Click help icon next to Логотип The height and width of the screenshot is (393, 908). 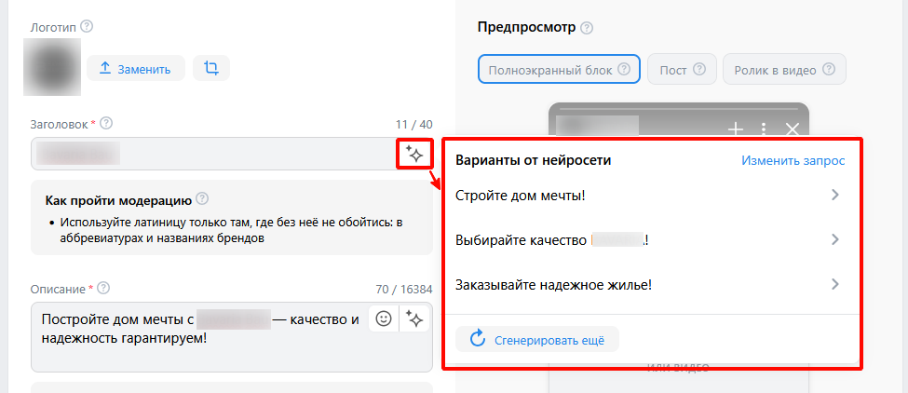coord(88,25)
